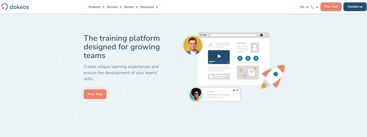Image resolution: width=367 pixels, height=137 pixels.
Task: Open the Products menu
Action: (97, 7)
